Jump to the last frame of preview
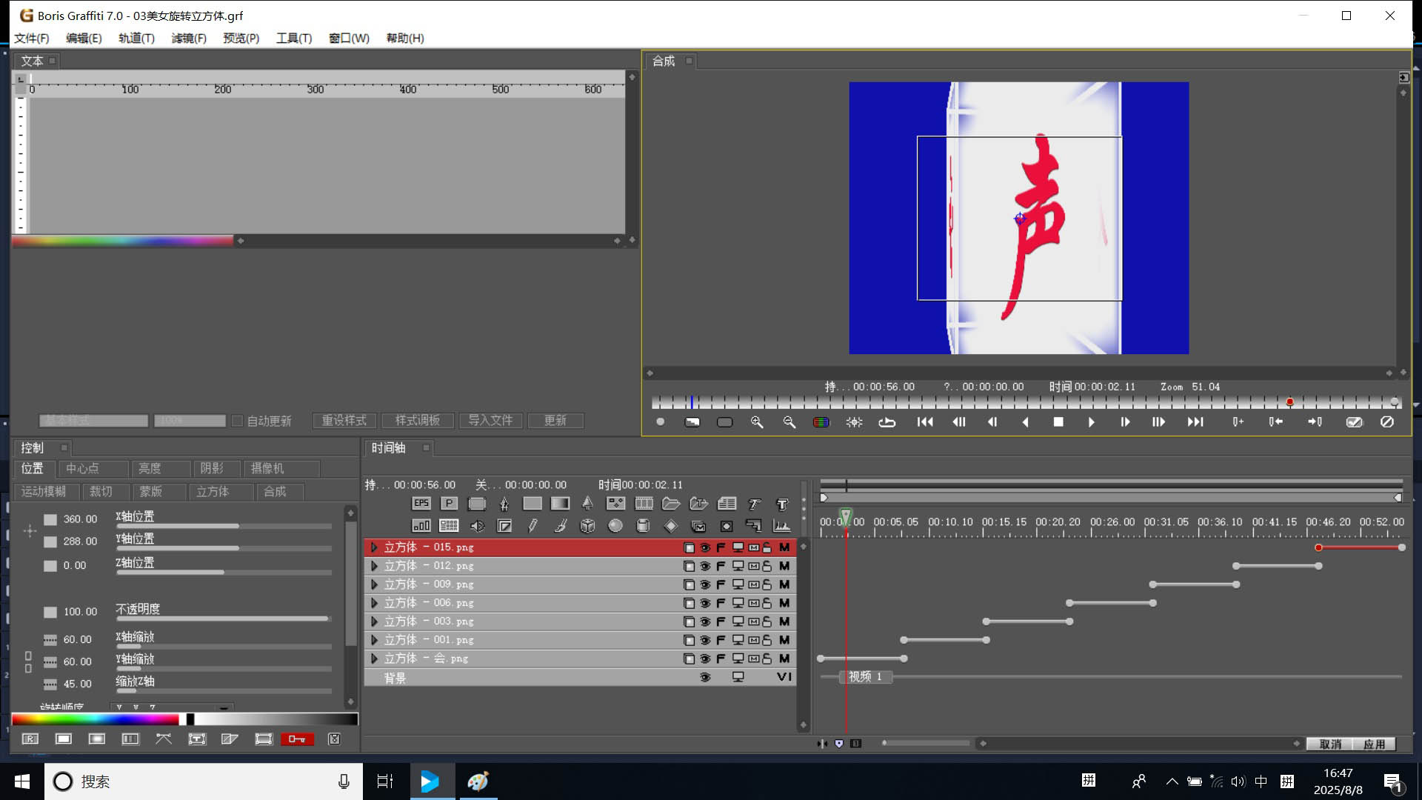Screen dimensions: 1422x800 [x=1195, y=421]
